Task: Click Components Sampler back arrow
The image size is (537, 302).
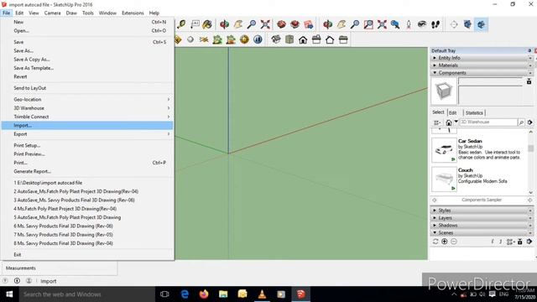Action: (x=435, y=200)
